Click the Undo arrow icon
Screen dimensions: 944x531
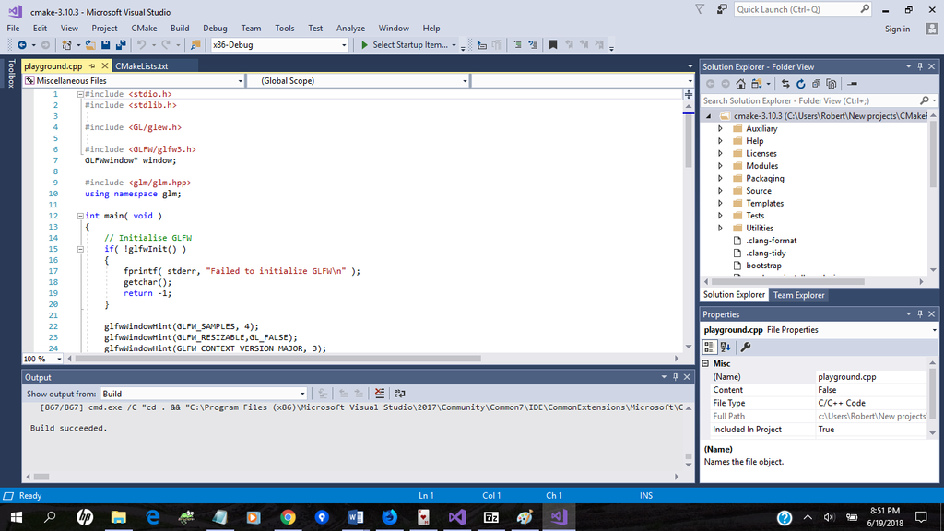click(x=141, y=45)
